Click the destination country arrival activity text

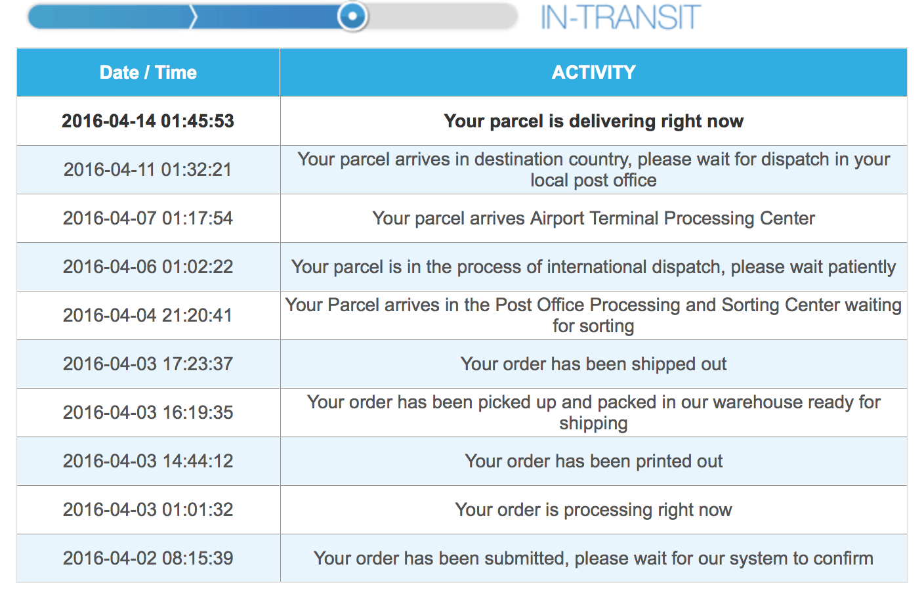pyautogui.click(x=593, y=169)
